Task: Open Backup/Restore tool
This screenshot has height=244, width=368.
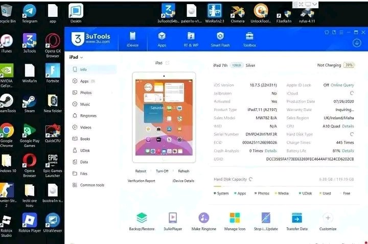Action: (x=142, y=222)
